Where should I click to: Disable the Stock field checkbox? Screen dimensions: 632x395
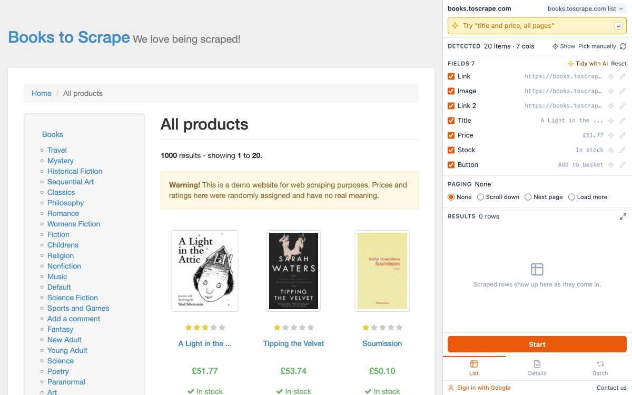click(451, 150)
